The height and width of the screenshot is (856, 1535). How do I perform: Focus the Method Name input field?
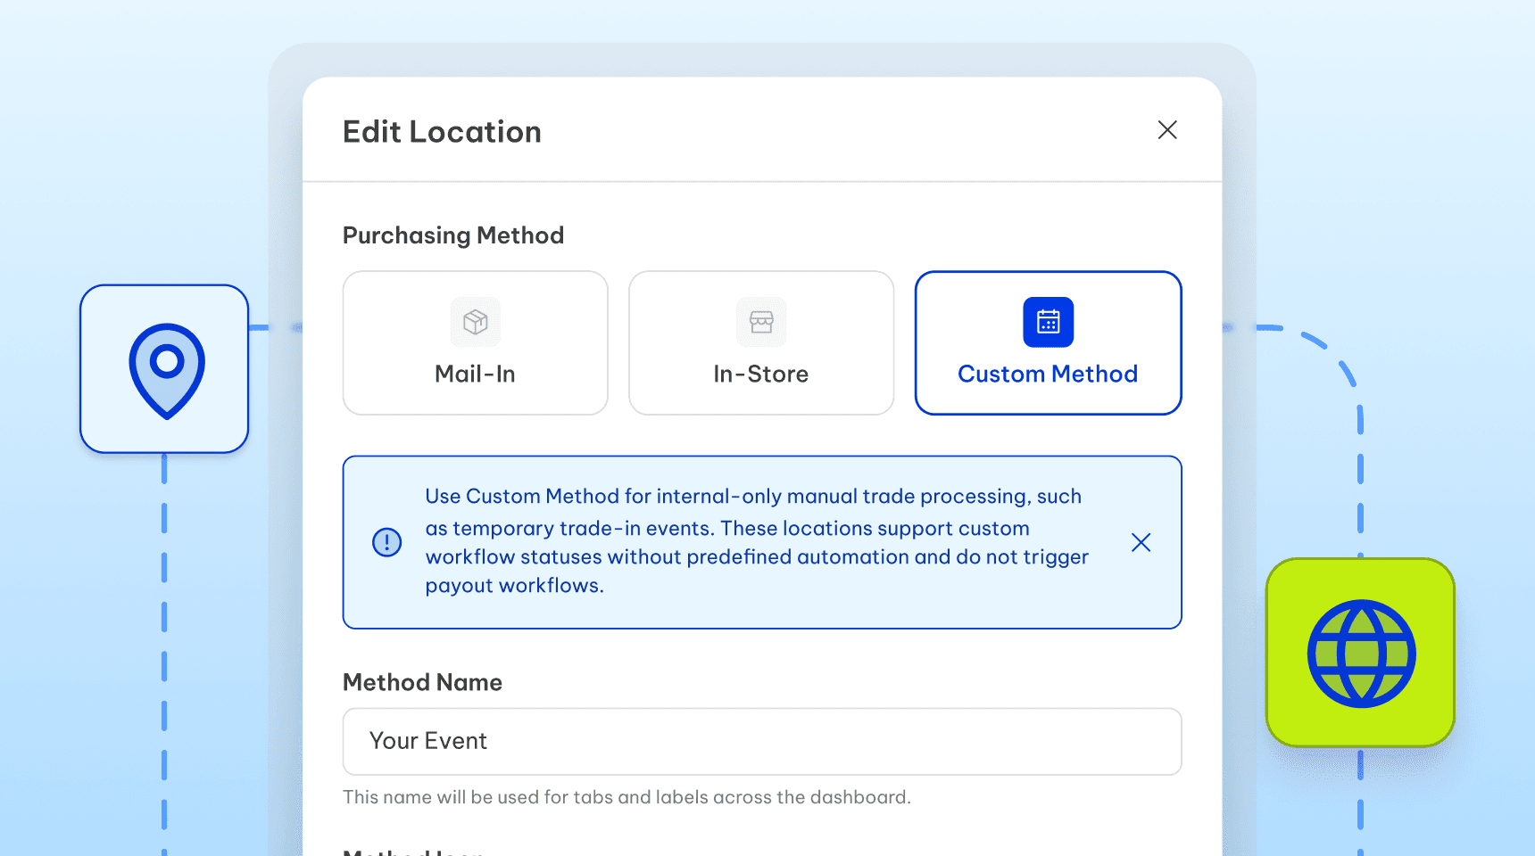pyautogui.click(x=762, y=742)
